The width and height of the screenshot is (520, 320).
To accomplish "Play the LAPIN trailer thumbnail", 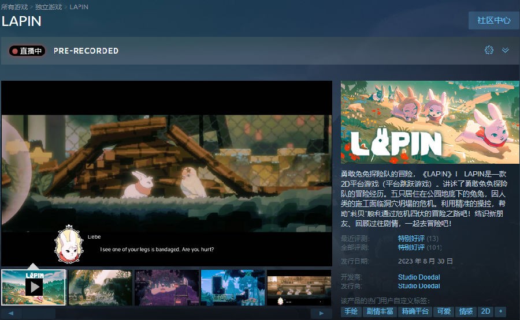I will [x=34, y=287].
